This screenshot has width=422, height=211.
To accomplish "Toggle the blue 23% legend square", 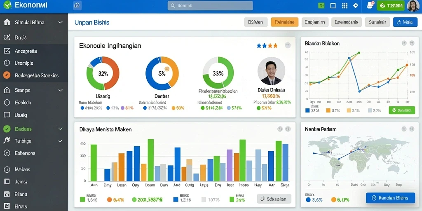I will [x=307, y=110].
